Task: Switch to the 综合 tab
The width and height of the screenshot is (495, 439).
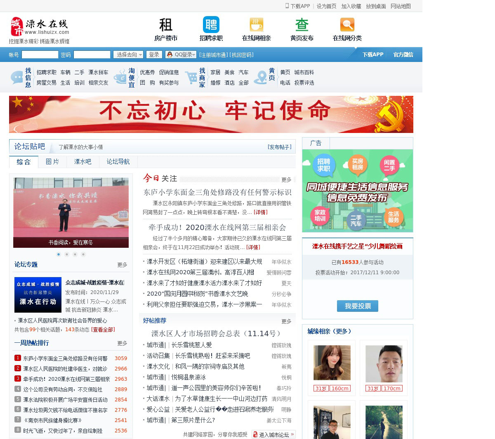Action: (24, 162)
